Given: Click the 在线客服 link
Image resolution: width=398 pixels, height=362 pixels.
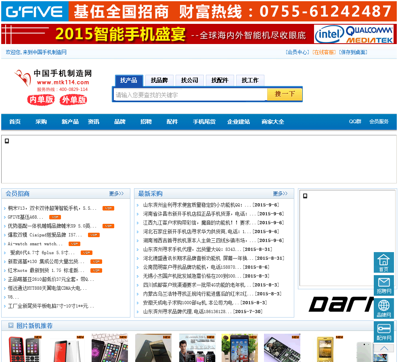Looking at the screenshot, I should (x=324, y=53).
